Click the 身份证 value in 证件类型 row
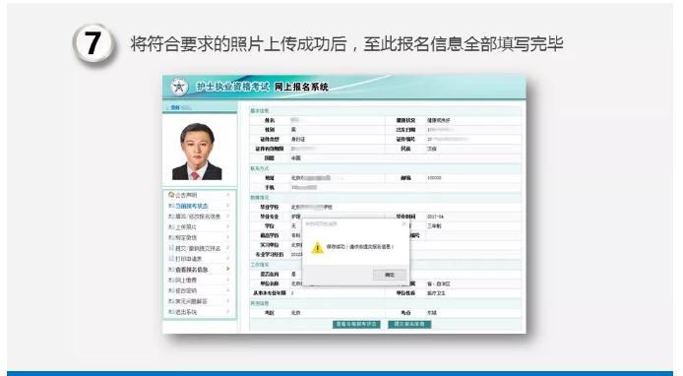The image size is (683, 376). pos(298,140)
